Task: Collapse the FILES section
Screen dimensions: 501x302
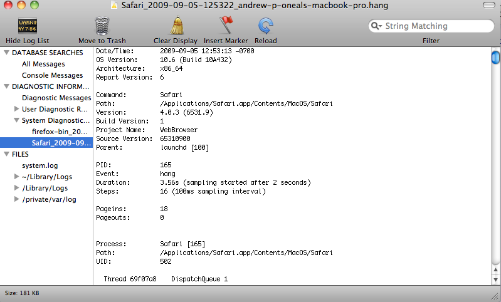Action: (6, 154)
